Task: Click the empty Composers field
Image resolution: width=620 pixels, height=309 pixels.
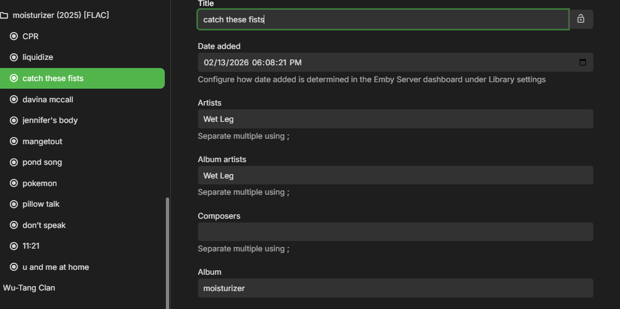Action: 395,232
